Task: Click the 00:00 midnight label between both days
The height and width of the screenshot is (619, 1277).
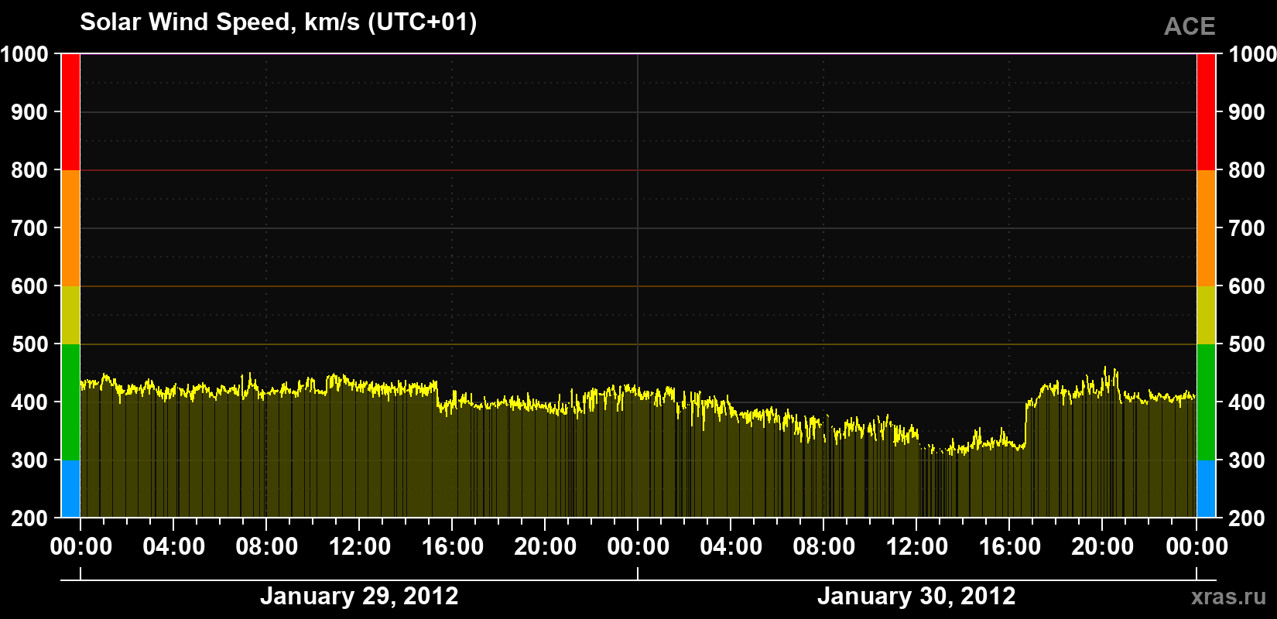Action: pos(638,547)
